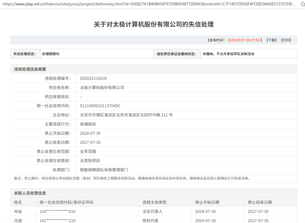The image size is (305, 223).
Task: Select the scope value 全军范围
Action: point(88,151)
